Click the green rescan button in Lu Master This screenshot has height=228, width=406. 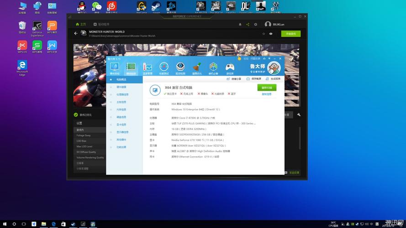point(267,88)
